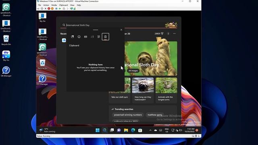Search trending powerball winning numbers
The width and height of the screenshot is (258, 145).
[128, 115]
